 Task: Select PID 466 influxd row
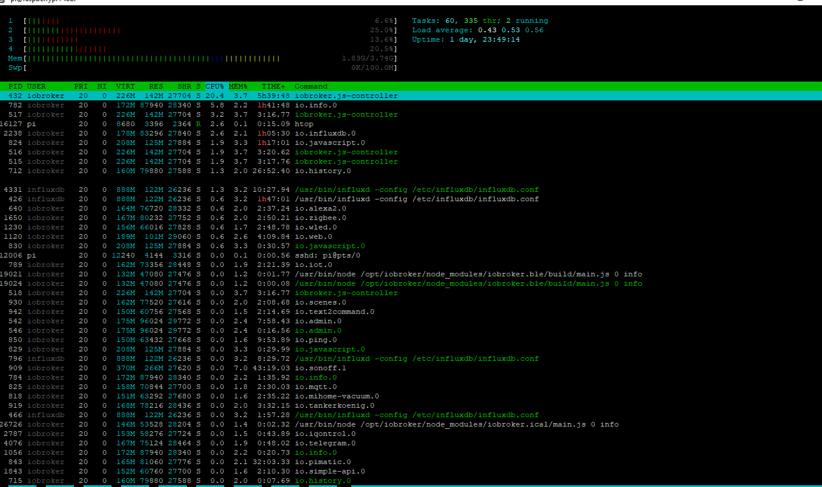point(411,415)
